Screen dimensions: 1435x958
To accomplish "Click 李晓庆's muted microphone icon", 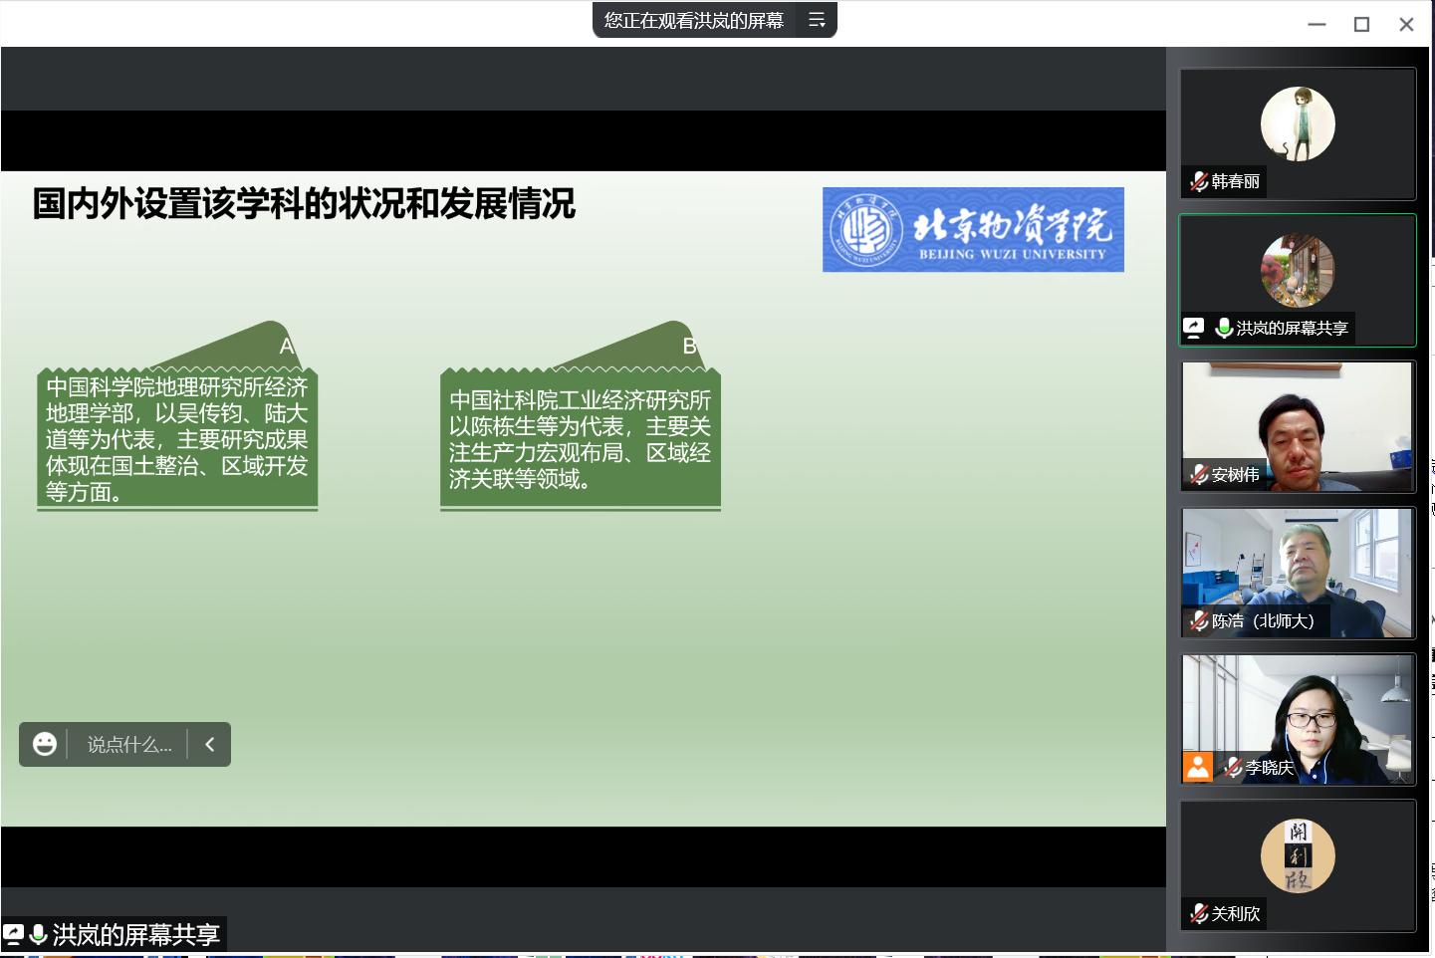I will coord(1233,768).
